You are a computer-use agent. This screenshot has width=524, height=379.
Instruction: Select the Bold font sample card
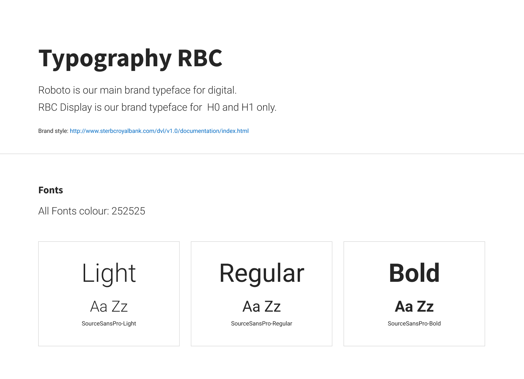point(414,294)
